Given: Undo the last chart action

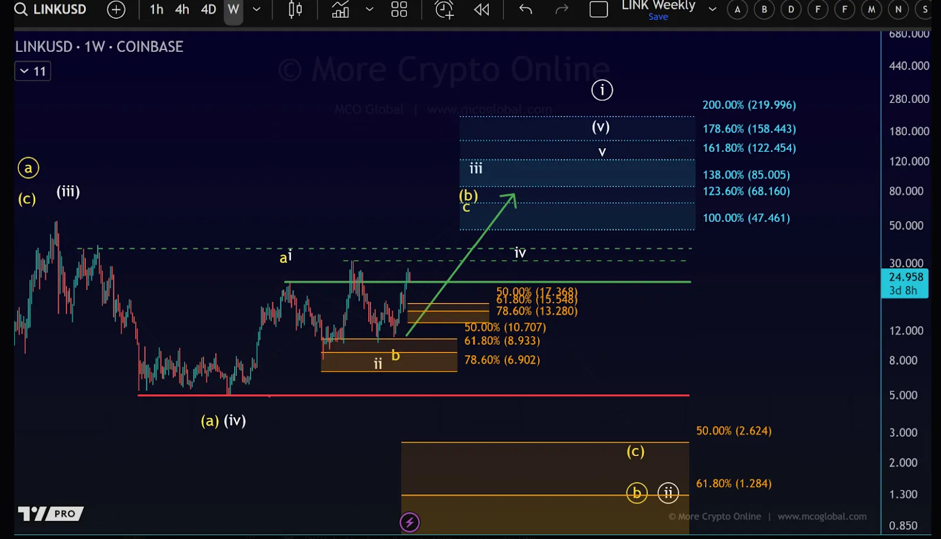Looking at the screenshot, I should pos(526,9).
